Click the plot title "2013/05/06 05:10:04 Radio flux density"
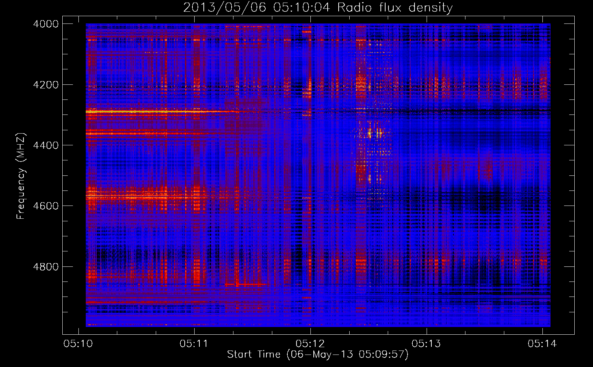Image resolution: width=593 pixels, height=367 pixels. (318, 7)
